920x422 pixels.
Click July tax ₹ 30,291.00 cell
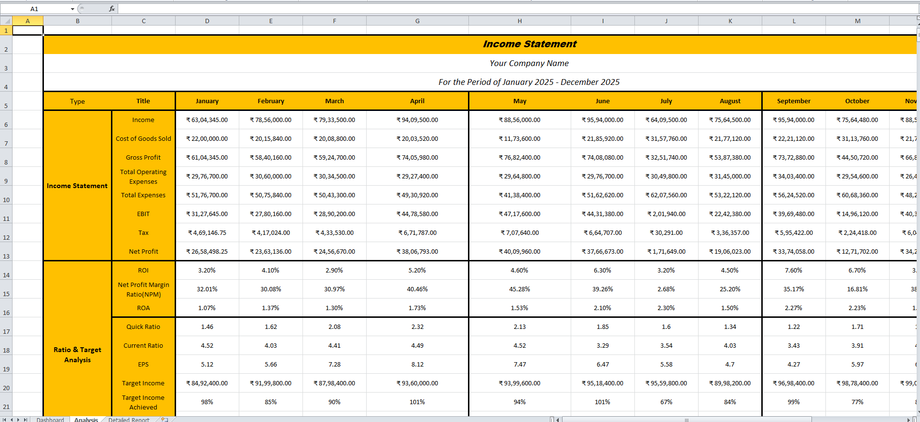point(666,232)
